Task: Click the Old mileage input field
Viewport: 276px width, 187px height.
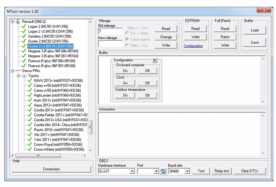Action: click(110, 31)
